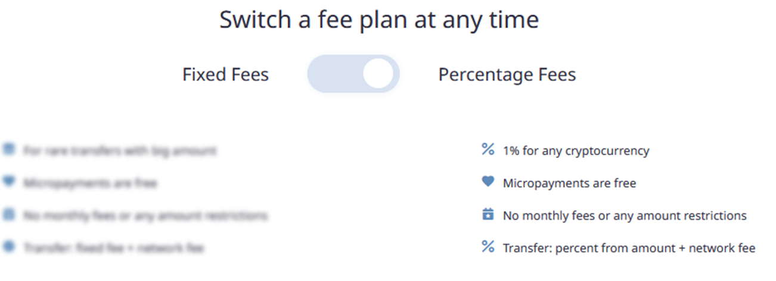
Task: Click the "1% for any cryptocurrency" text
Action: tap(576, 151)
